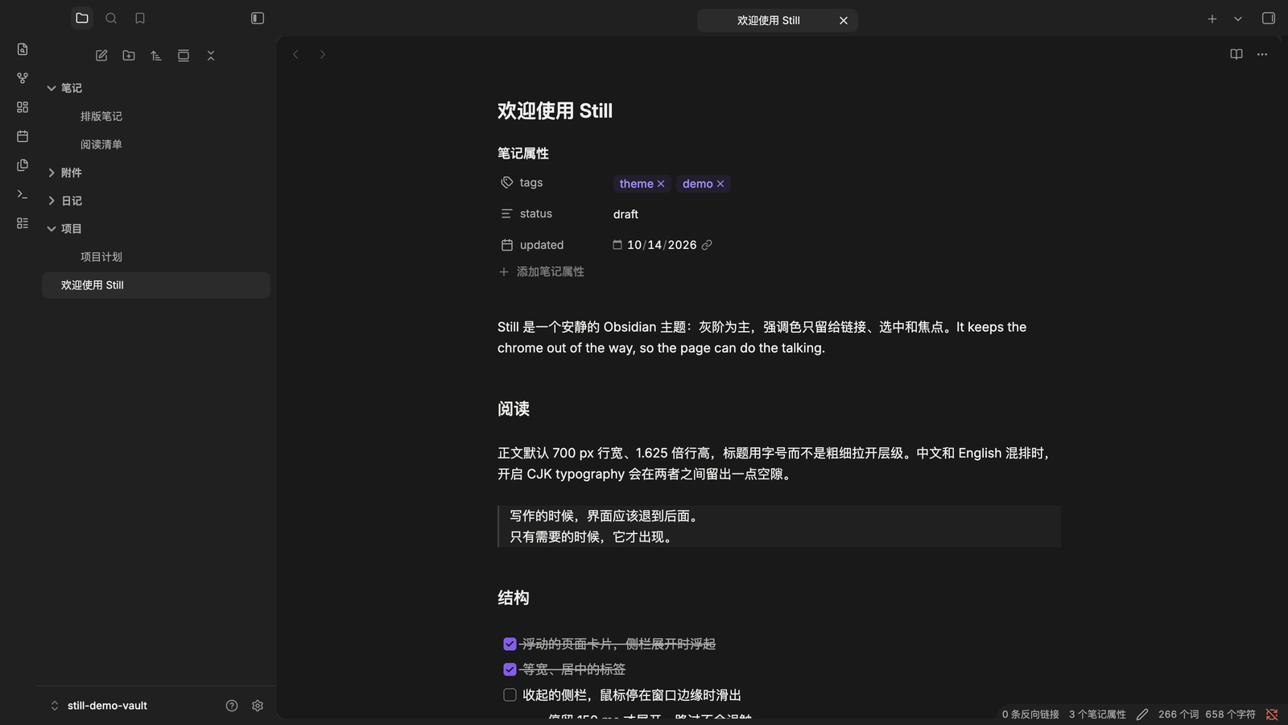Open graph view ribbon icon

tap(23, 78)
